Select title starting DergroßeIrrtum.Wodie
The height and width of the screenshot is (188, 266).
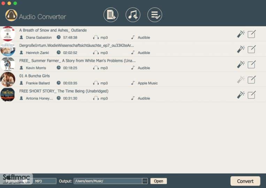76,46
